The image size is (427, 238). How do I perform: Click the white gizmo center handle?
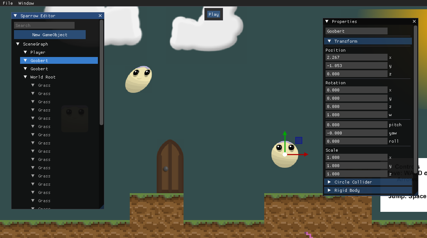coord(285,154)
